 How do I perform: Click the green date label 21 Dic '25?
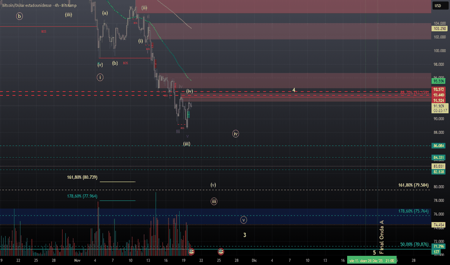[372, 260]
